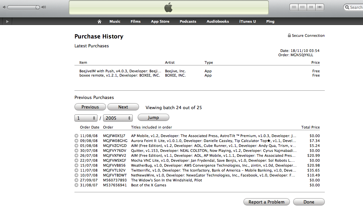Click the high volume speaker icon
This screenshot has height=213, width=363.
tap(43, 7)
